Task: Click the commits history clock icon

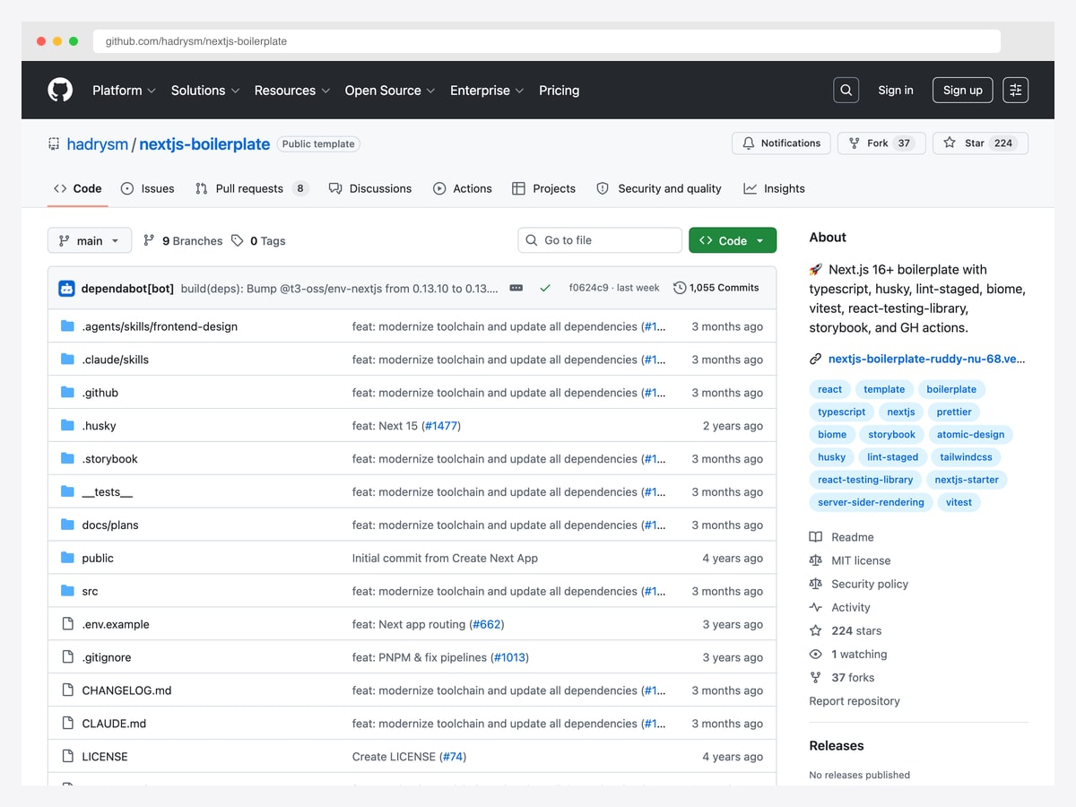Action: click(x=680, y=288)
